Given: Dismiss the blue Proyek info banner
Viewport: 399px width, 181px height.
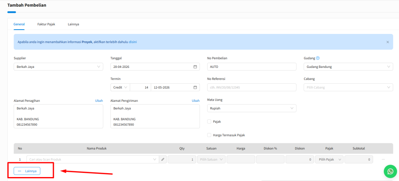Looking at the screenshot, I should (x=387, y=42).
